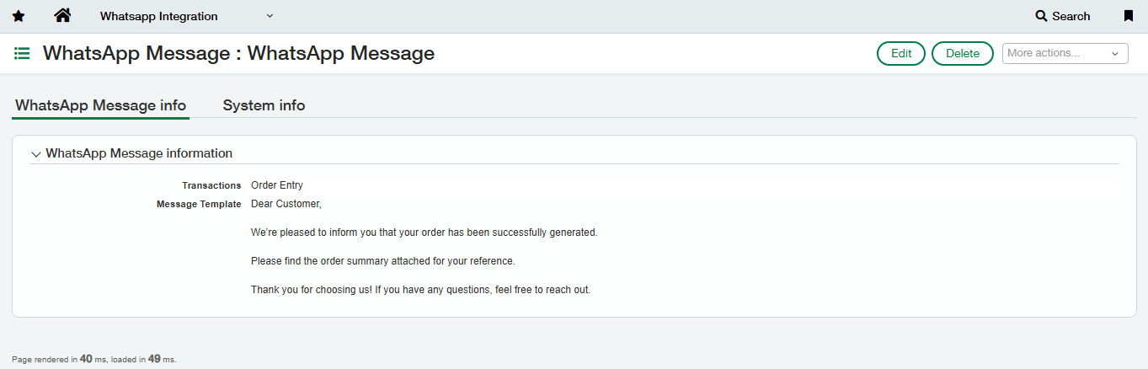Viewport: 1148px width, 369px height.
Task: Click the Edit button
Action: (x=901, y=53)
